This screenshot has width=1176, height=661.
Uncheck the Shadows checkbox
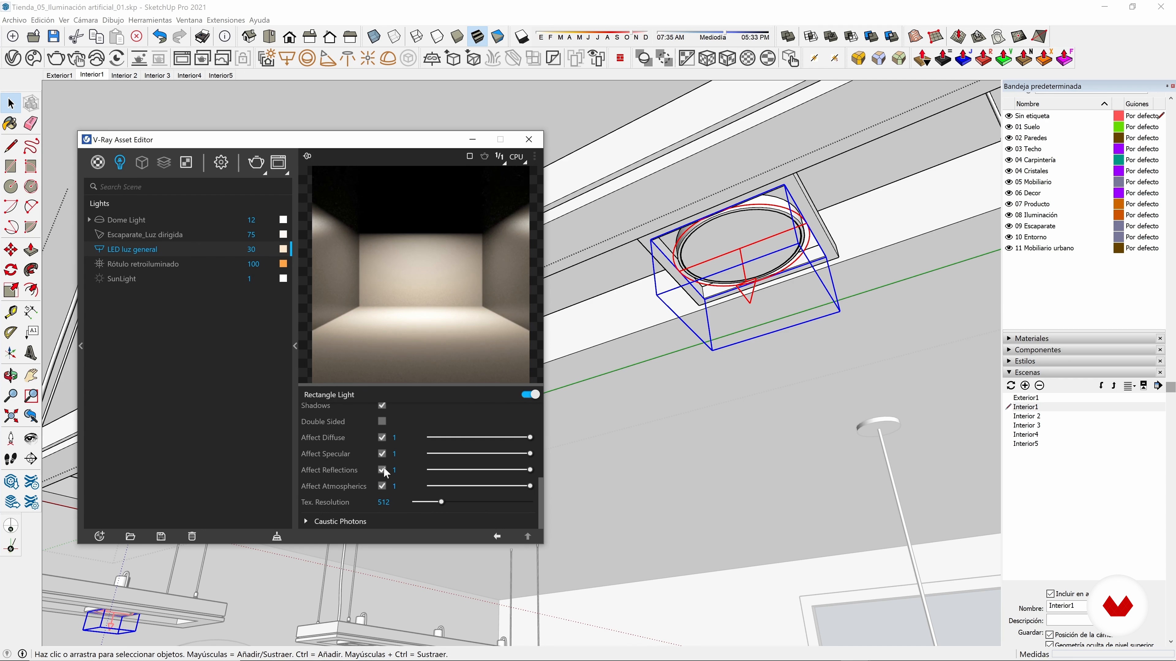382,405
